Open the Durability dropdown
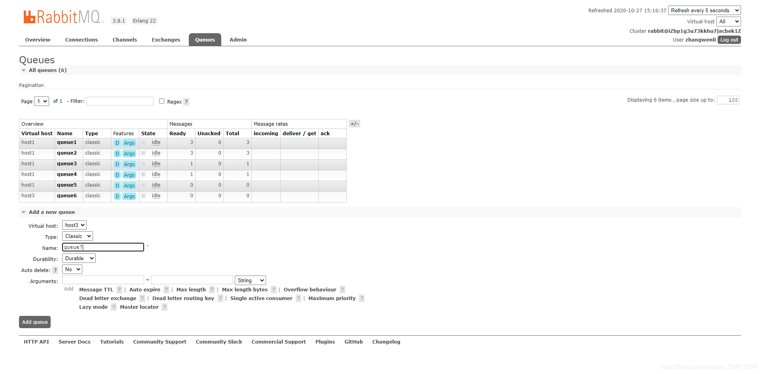Viewport: 760px width, 374px height. click(x=79, y=258)
